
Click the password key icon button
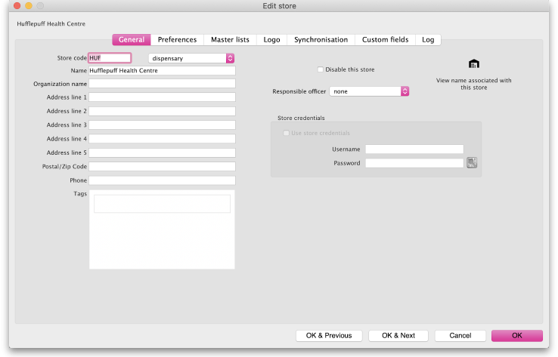pyautogui.click(x=472, y=163)
